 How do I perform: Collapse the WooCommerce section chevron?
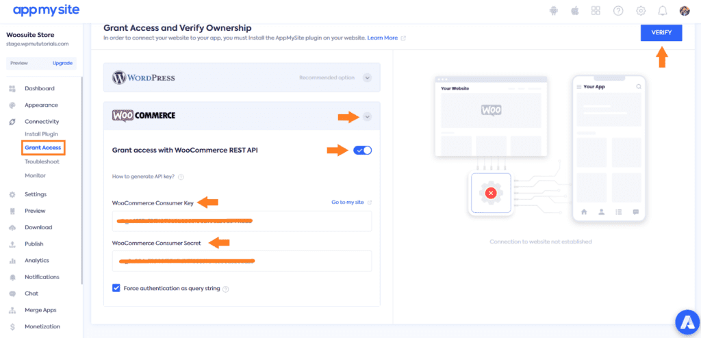click(x=367, y=117)
